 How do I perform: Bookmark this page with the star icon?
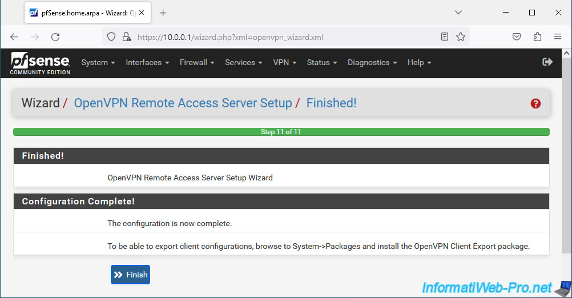coord(461,37)
